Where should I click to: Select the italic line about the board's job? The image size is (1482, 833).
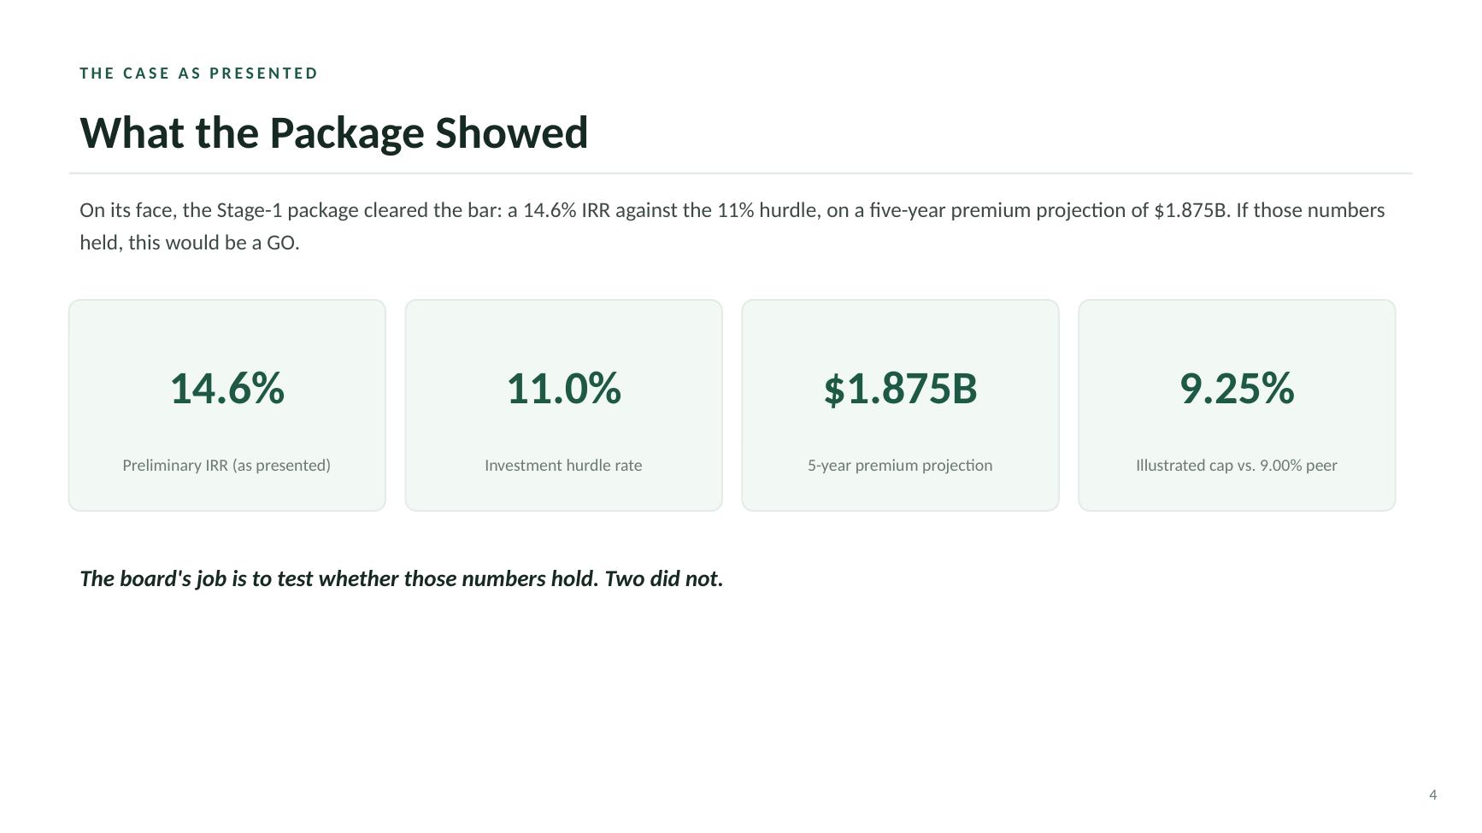pos(402,579)
